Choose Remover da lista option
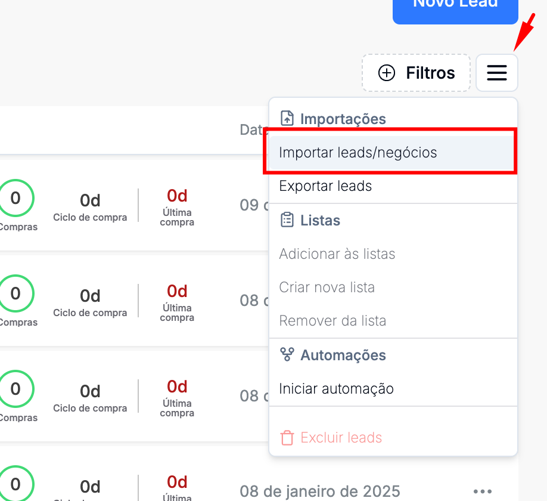 point(332,321)
